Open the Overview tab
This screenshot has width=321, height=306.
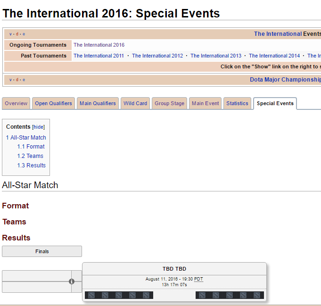point(16,103)
